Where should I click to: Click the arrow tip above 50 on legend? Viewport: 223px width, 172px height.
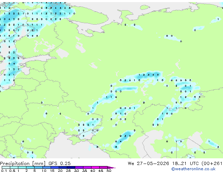[112, 167]
